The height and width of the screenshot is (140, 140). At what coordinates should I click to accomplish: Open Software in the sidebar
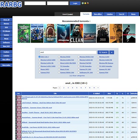(6, 42)
